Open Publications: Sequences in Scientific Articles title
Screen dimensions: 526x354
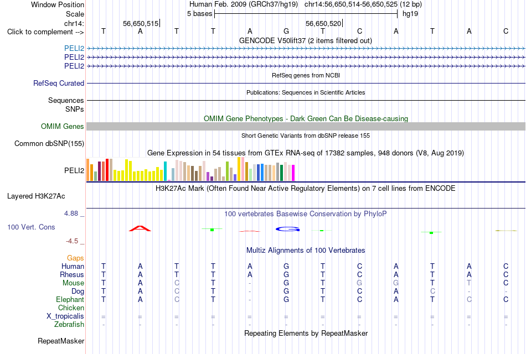point(306,92)
